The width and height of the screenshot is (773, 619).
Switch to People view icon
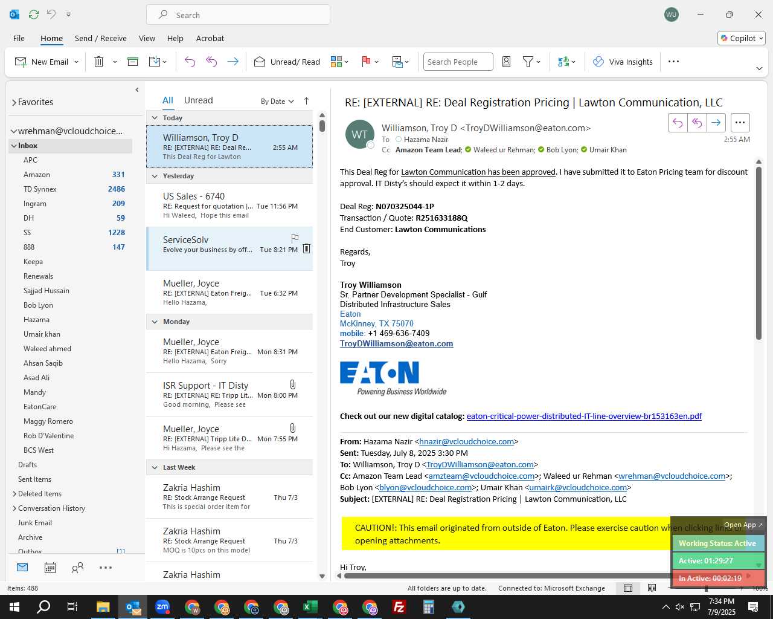(78, 568)
